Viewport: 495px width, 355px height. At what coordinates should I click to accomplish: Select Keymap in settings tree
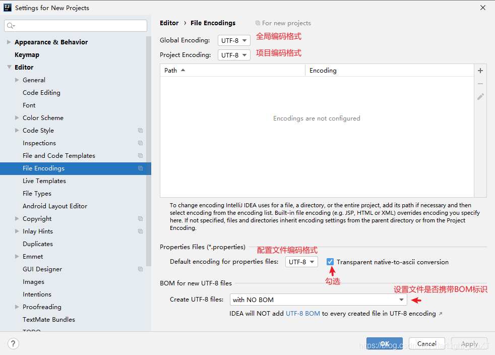(x=27, y=54)
